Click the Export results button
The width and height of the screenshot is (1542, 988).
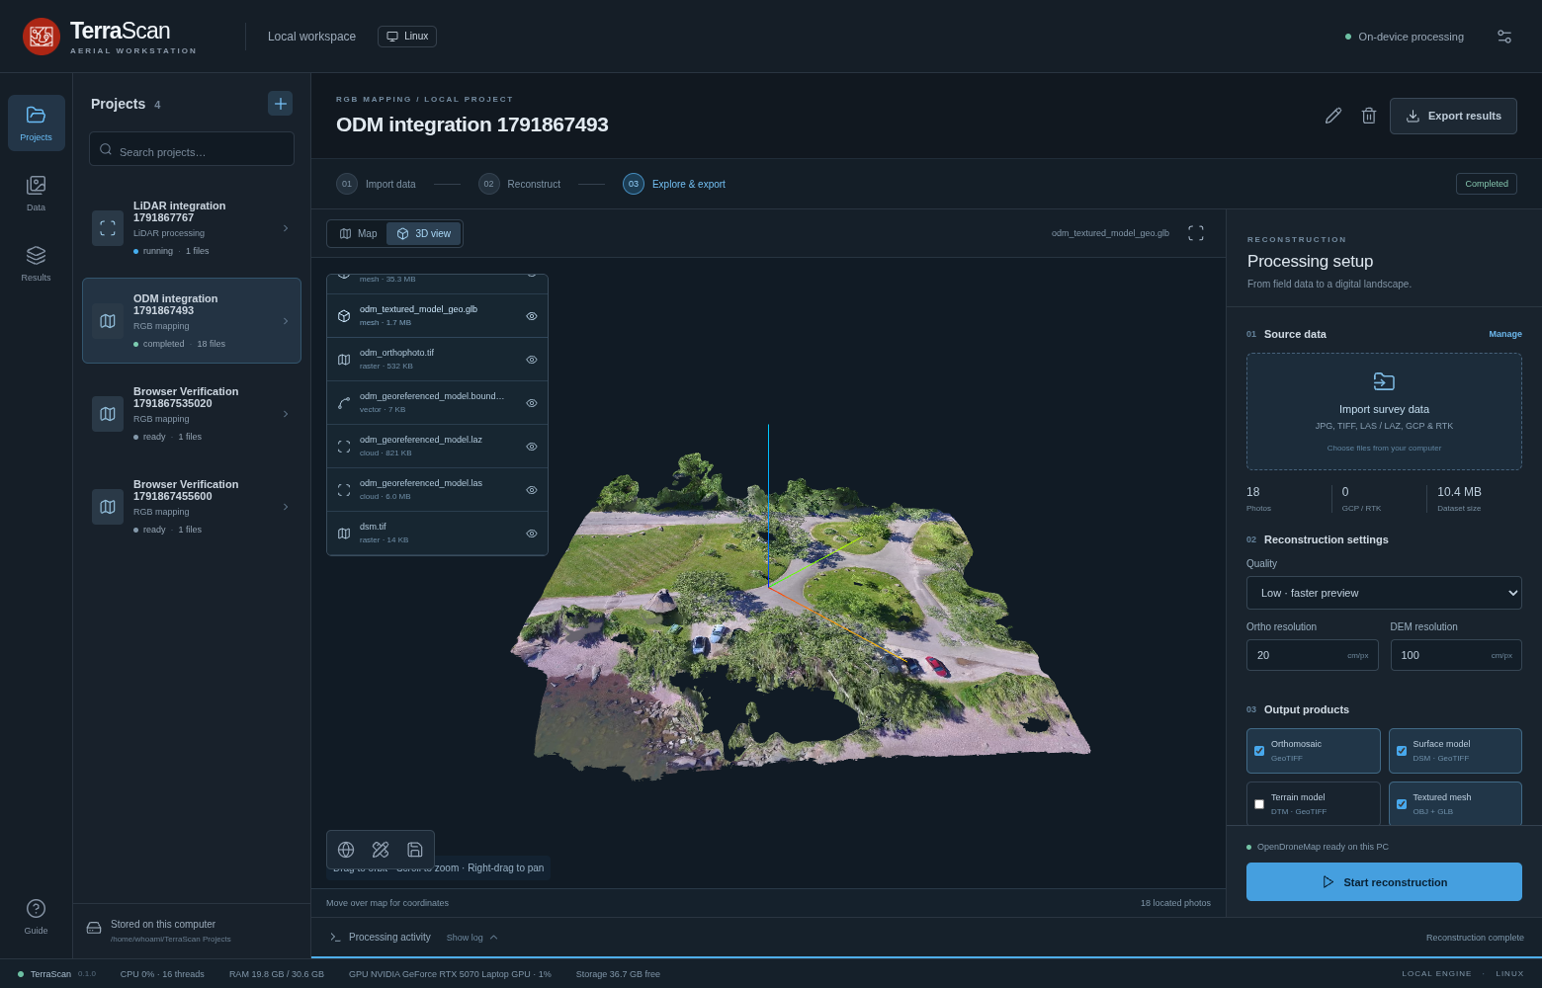tap(1453, 116)
